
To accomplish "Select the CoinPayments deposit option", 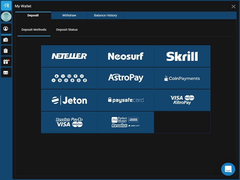I will (182, 78).
